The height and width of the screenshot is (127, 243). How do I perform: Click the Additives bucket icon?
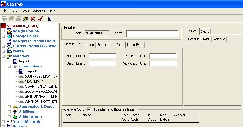point(15,112)
